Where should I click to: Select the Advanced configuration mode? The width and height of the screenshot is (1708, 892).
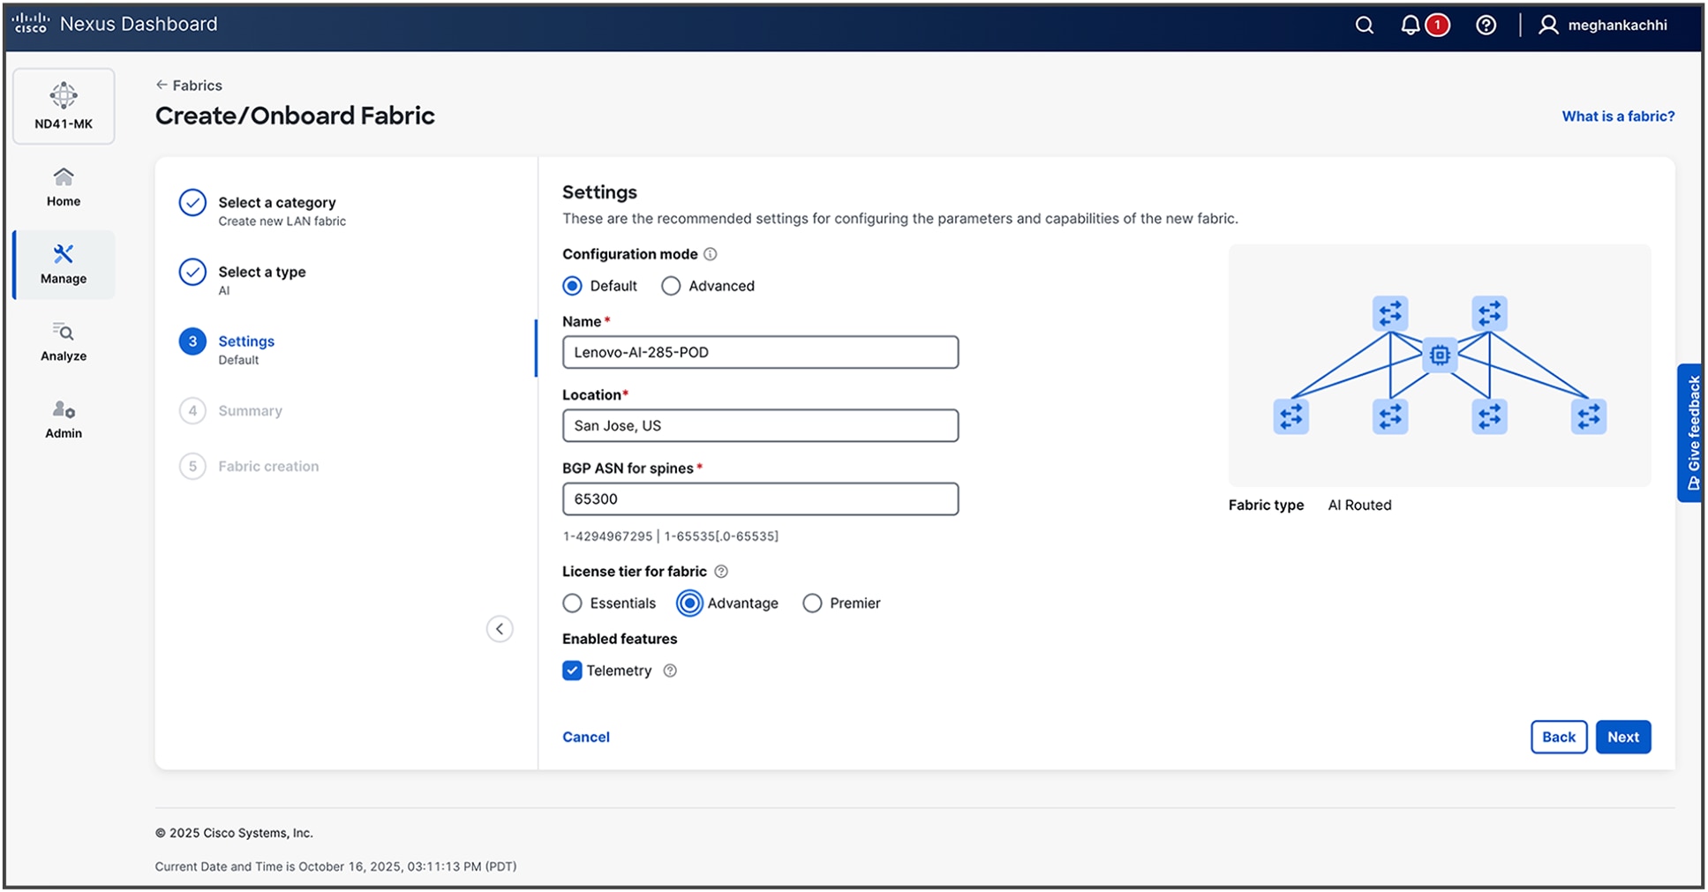pyautogui.click(x=671, y=285)
